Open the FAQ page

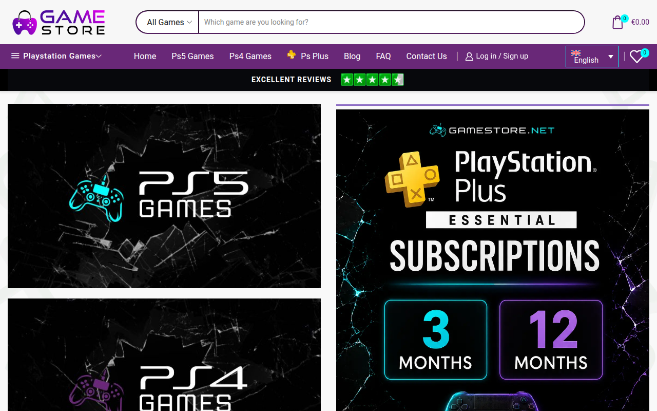click(383, 56)
